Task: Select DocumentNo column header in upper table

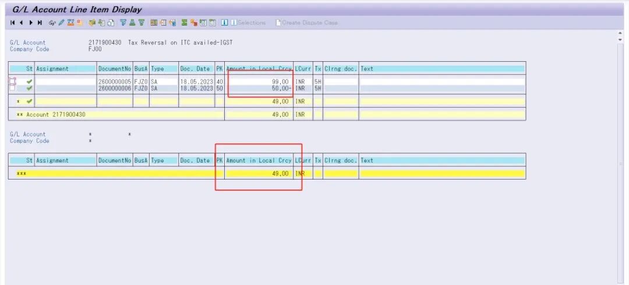Action: coord(115,69)
